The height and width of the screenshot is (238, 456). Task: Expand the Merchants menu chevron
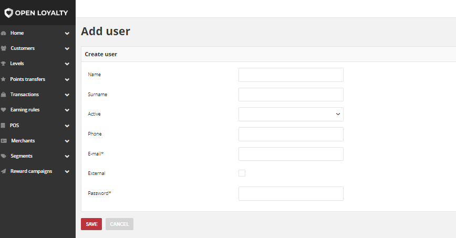coord(67,141)
